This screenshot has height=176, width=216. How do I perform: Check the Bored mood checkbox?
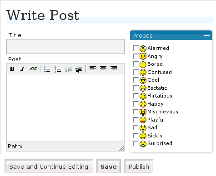[x=136, y=64]
